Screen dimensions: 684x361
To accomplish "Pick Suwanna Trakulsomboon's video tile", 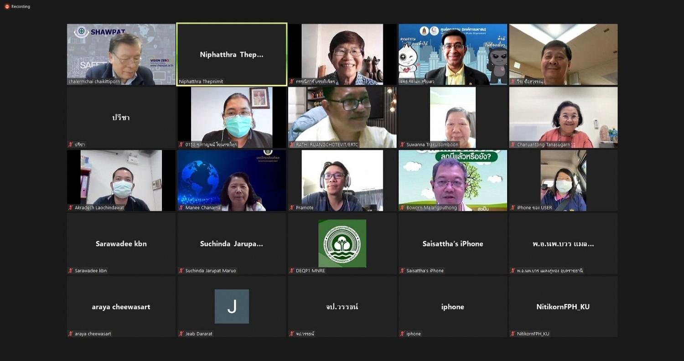I will (x=453, y=118).
